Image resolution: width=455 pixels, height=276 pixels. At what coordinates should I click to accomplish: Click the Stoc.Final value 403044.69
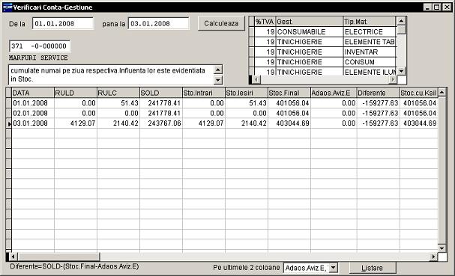289,123
